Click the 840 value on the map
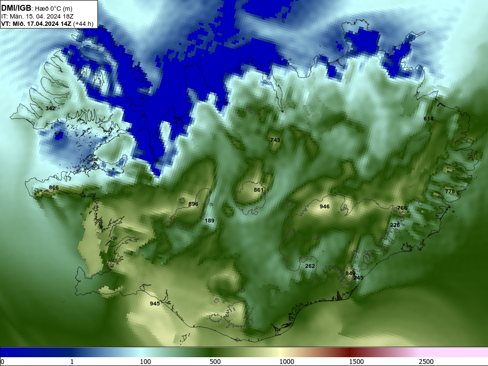This screenshot has height=366, width=488. [x=350, y=273]
